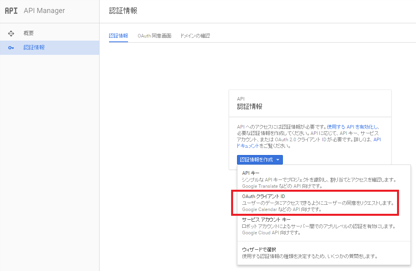Pick サービス アカウント キー menu option
This screenshot has width=416, height=271.
click(x=324, y=226)
